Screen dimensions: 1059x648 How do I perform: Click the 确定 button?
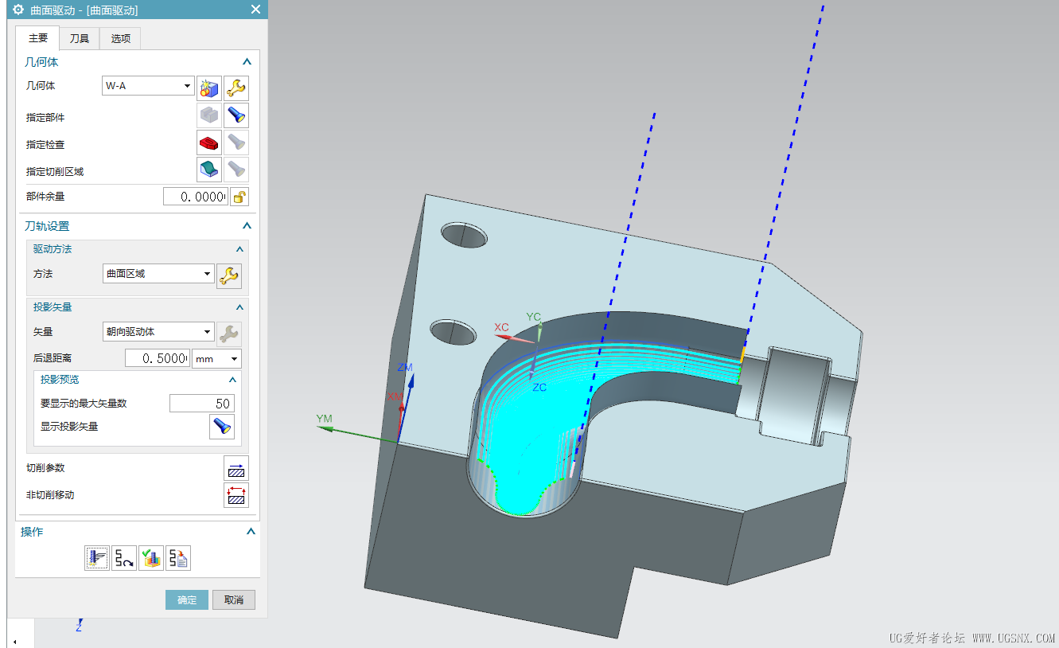coord(186,599)
